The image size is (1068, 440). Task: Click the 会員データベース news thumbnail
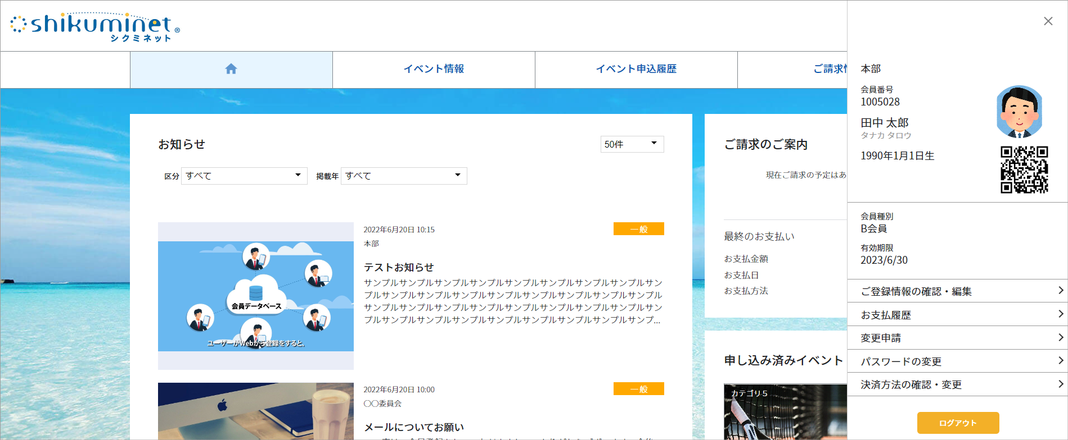256,296
